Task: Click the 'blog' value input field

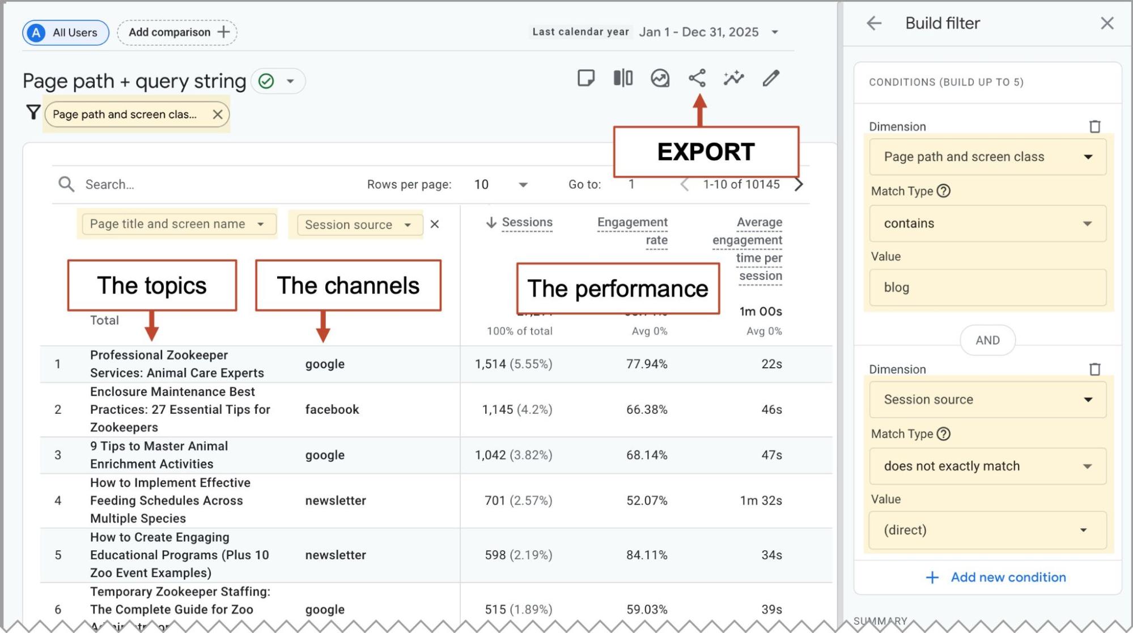Action: coord(987,287)
